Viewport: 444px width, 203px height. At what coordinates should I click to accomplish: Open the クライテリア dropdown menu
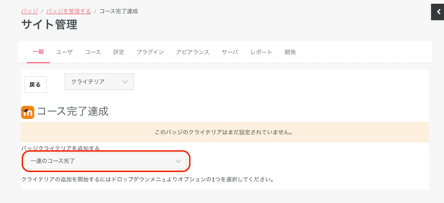tap(99, 82)
